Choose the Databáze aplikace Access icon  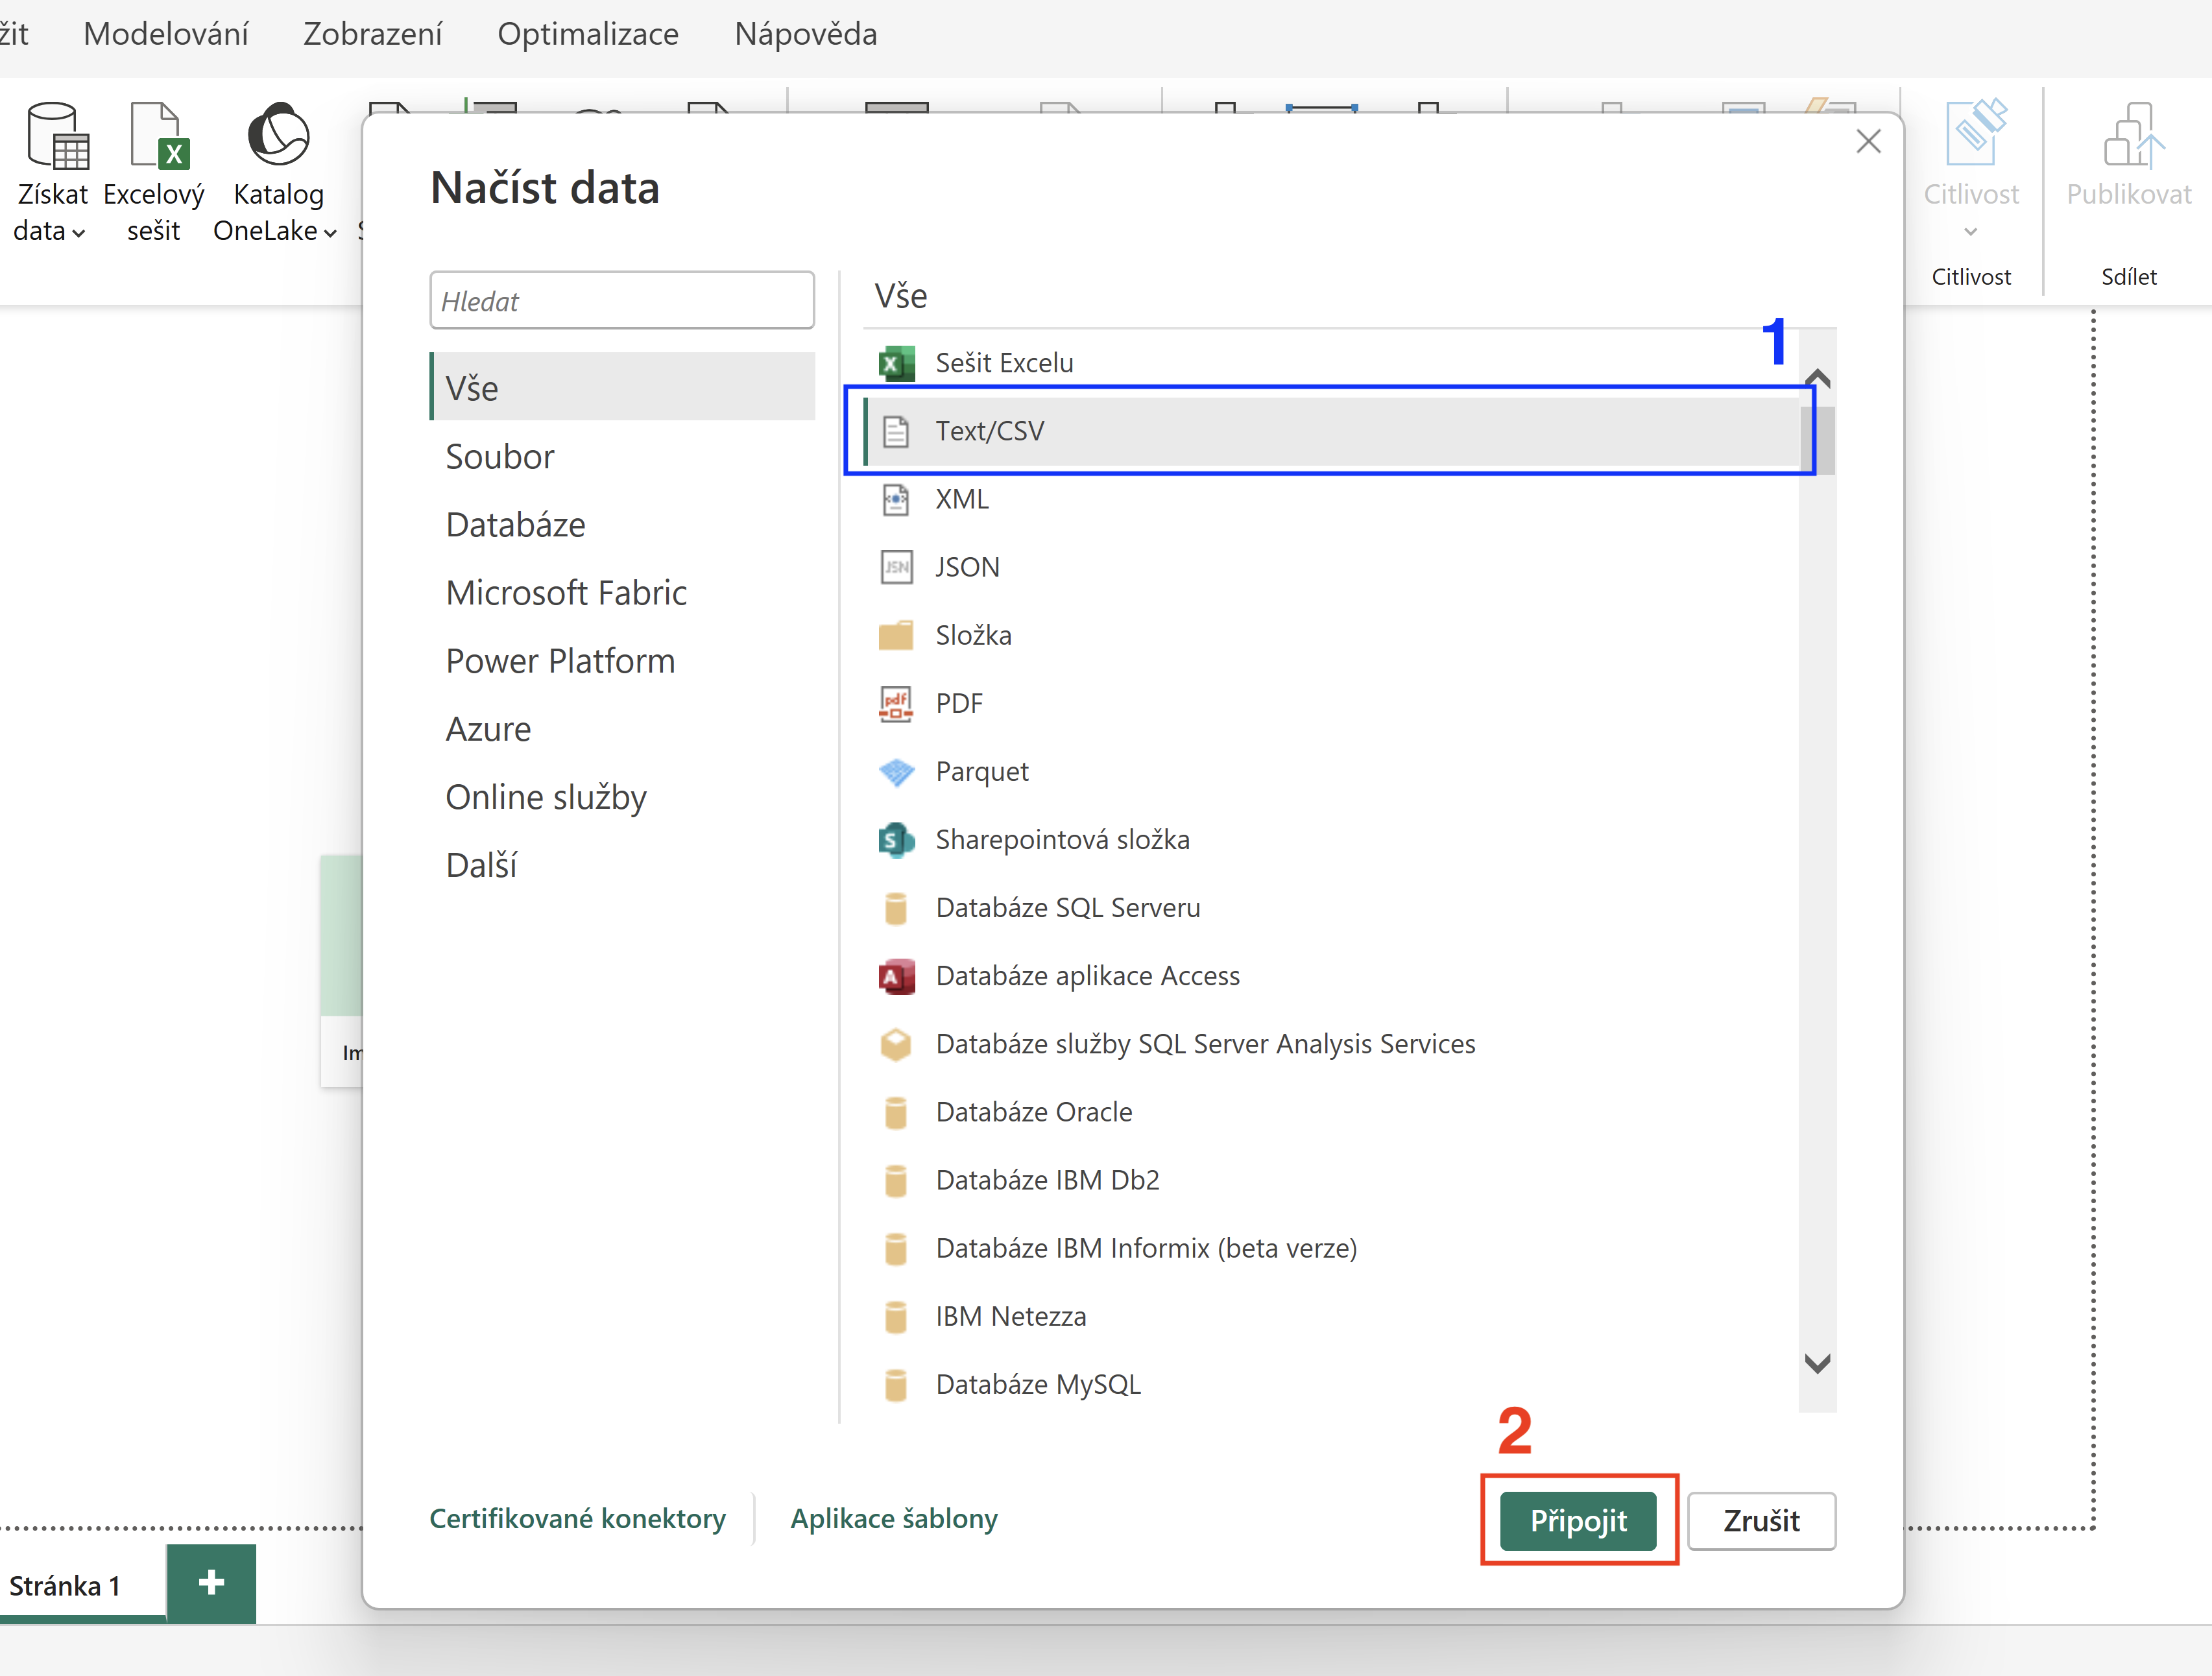(896, 976)
